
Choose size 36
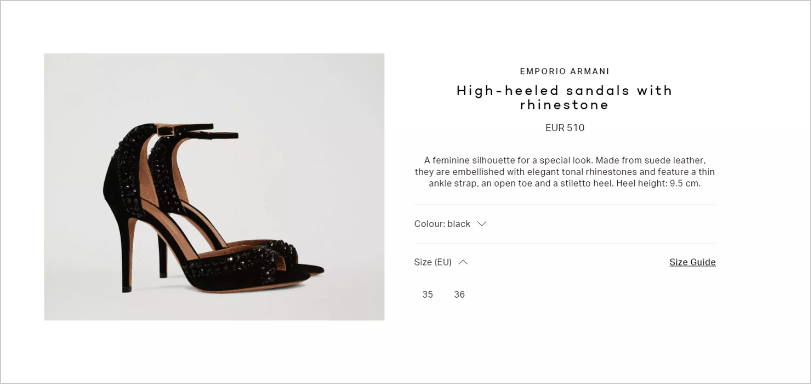click(x=460, y=294)
